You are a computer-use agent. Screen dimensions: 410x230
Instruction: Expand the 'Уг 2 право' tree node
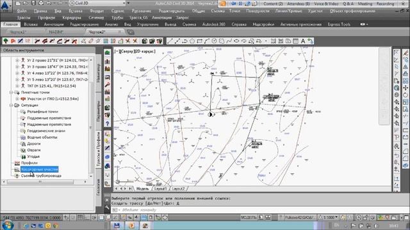coord(17,60)
